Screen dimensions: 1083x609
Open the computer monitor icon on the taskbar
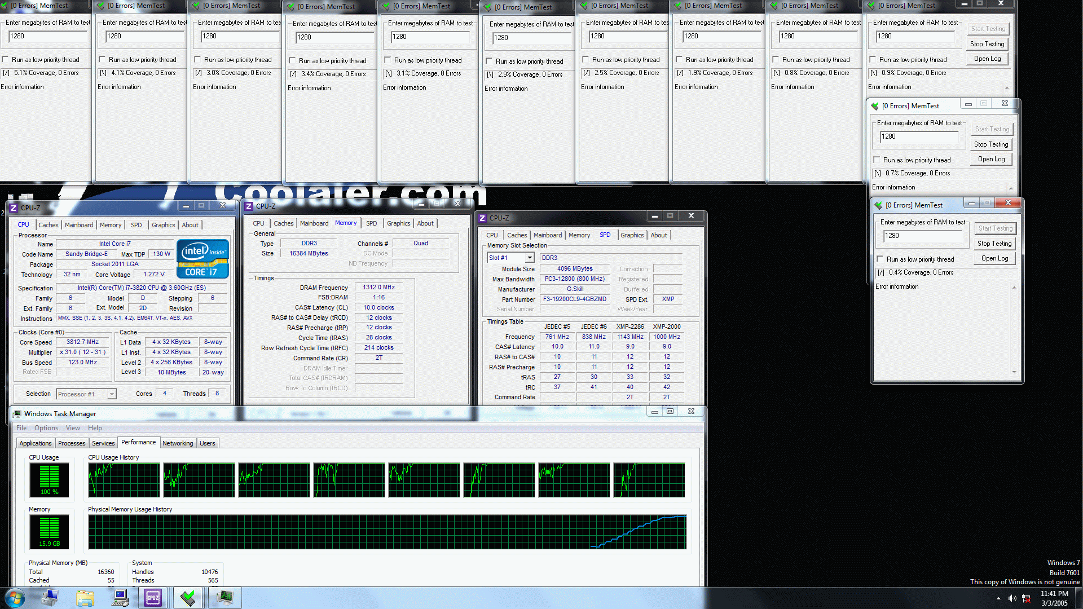[120, 598]
